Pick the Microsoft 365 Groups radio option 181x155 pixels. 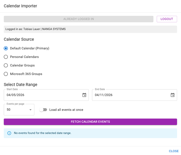[x=6, y=74]
